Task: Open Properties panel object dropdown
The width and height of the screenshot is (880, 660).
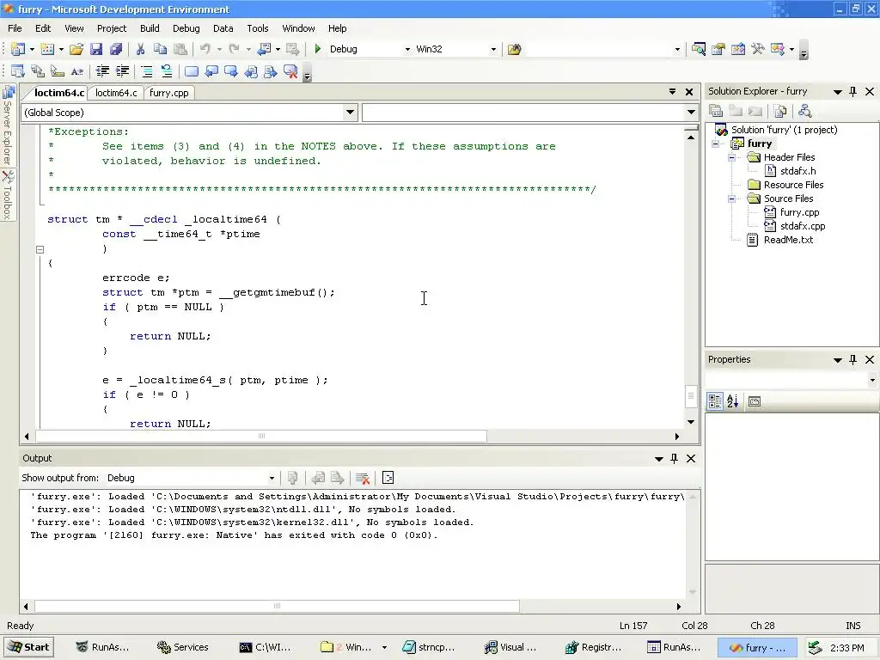Action: 872,380
